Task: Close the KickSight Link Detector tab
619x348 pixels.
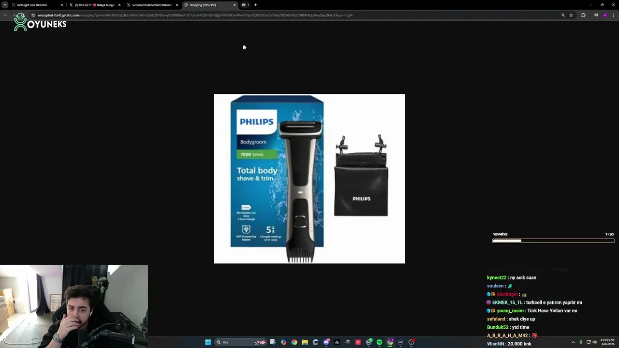Action: pyautogui.click(x=62, y=5)
